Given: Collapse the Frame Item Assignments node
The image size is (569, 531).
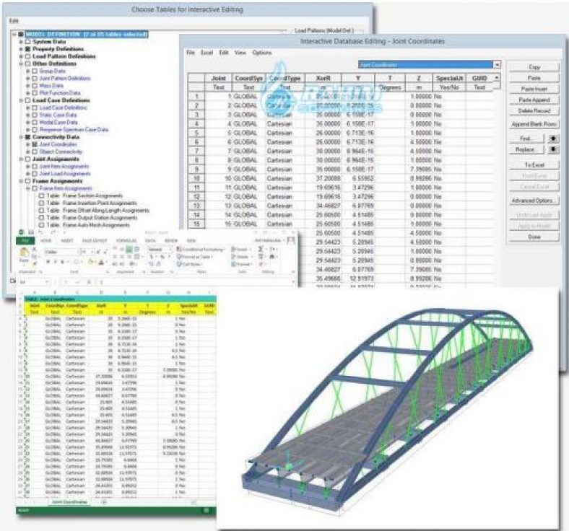Looking at the screenshot, I should pos(28,188).
